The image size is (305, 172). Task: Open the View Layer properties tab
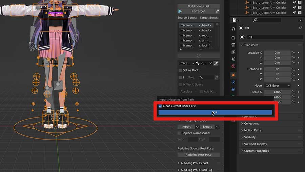point(233,52)
